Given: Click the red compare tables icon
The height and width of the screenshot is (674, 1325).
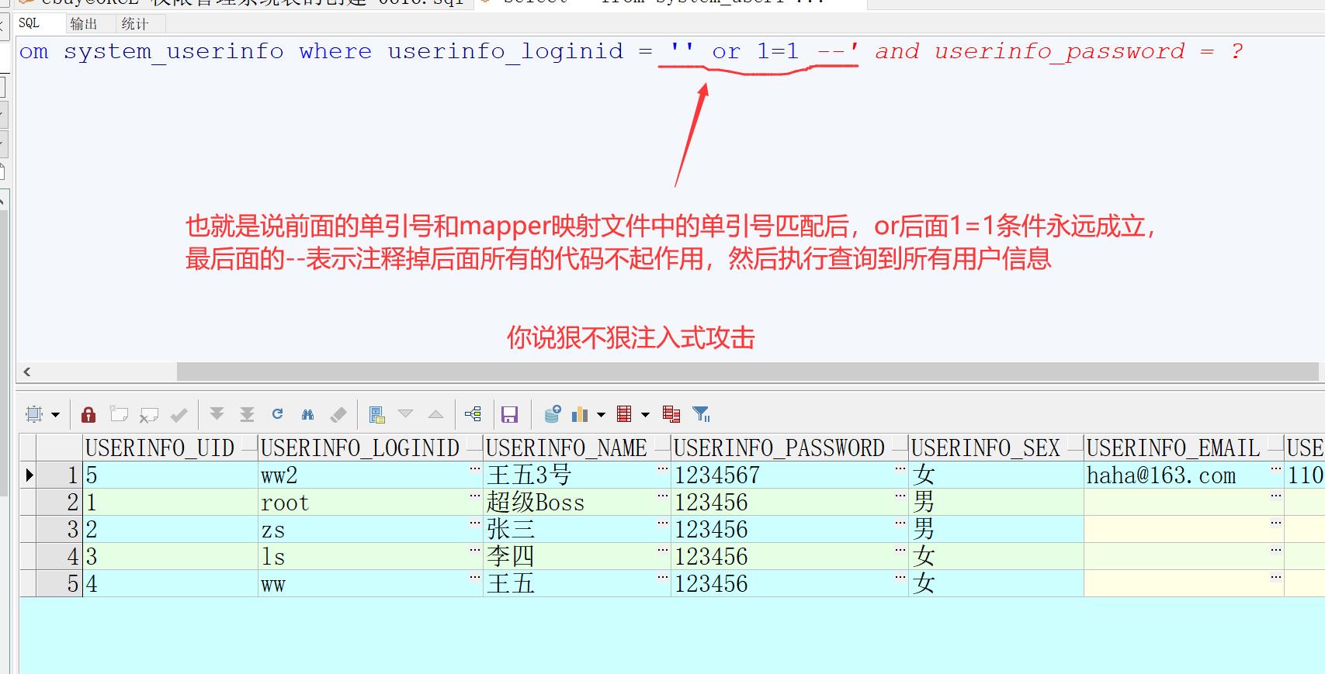Looking at the screenshot, I should [671, 414].
